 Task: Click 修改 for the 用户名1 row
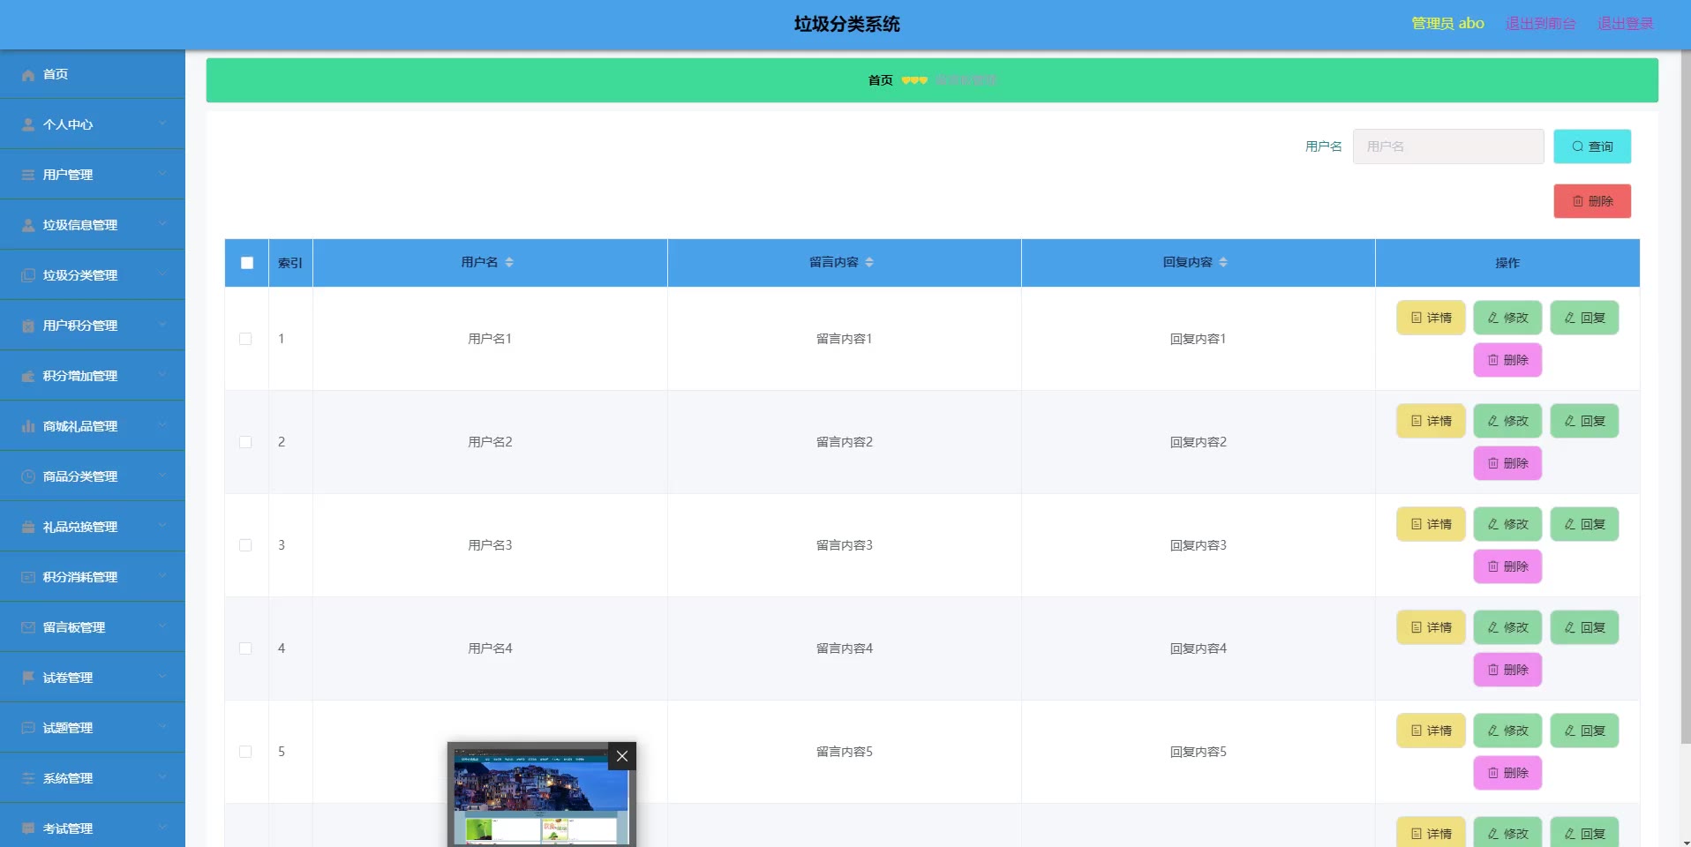click(x=1507, y=318)
